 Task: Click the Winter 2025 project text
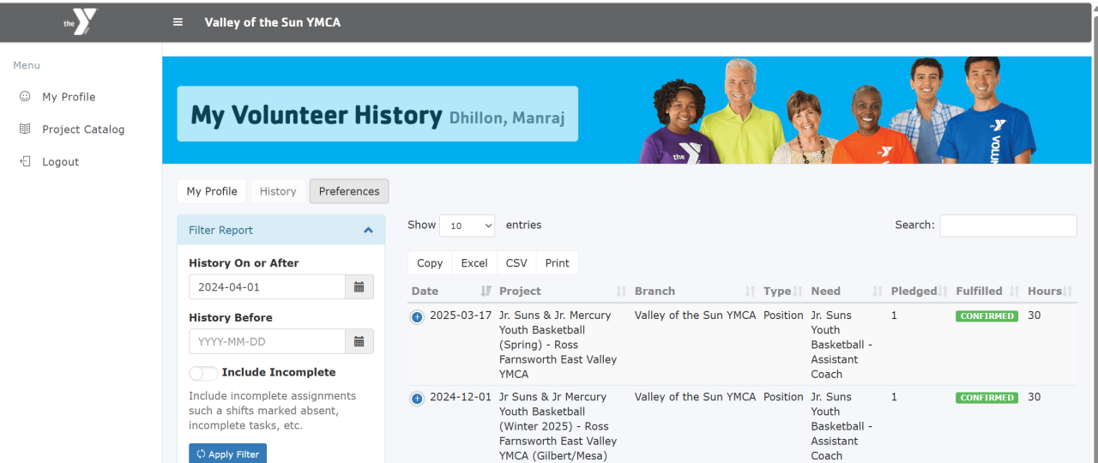point(558,426)
